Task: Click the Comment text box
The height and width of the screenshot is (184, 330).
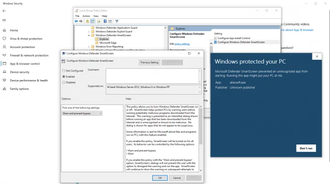Action: (153, 76)
